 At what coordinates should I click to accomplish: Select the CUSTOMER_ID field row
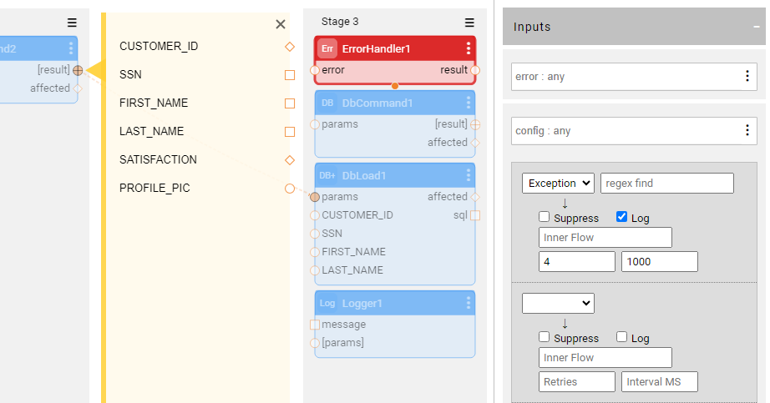(159, 47)
